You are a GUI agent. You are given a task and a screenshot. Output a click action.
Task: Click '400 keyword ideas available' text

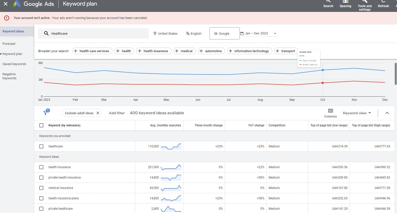tap(157, 113)
